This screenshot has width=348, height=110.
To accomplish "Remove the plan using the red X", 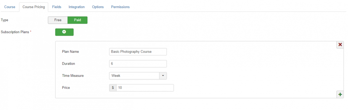I will tap(340, 45).
